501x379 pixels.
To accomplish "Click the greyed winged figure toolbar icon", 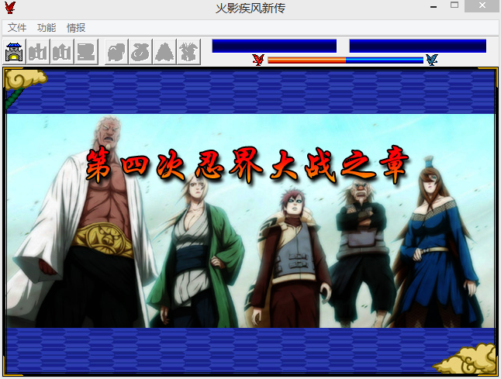I will click(x=188, y=52).
